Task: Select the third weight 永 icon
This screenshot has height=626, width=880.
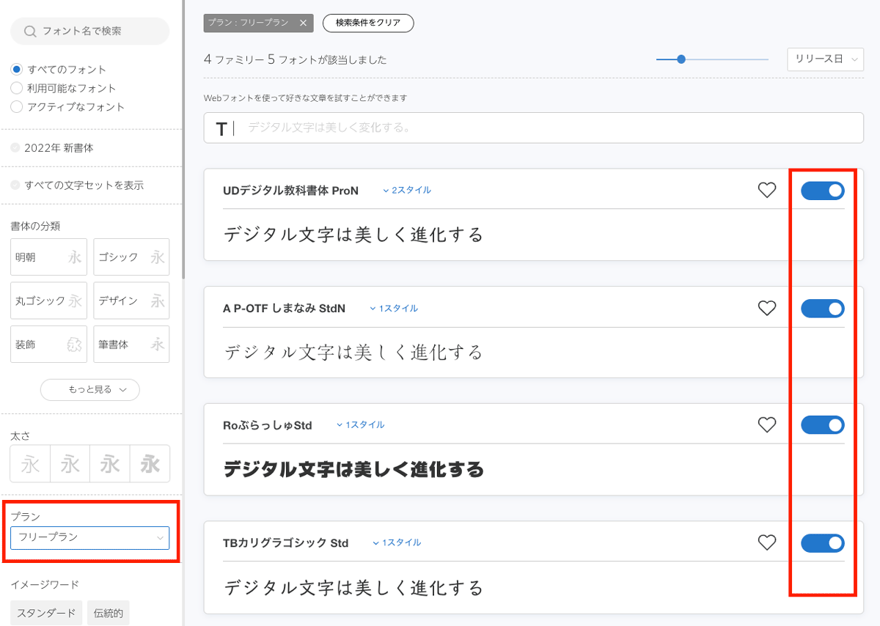Action: coord(110,463)
